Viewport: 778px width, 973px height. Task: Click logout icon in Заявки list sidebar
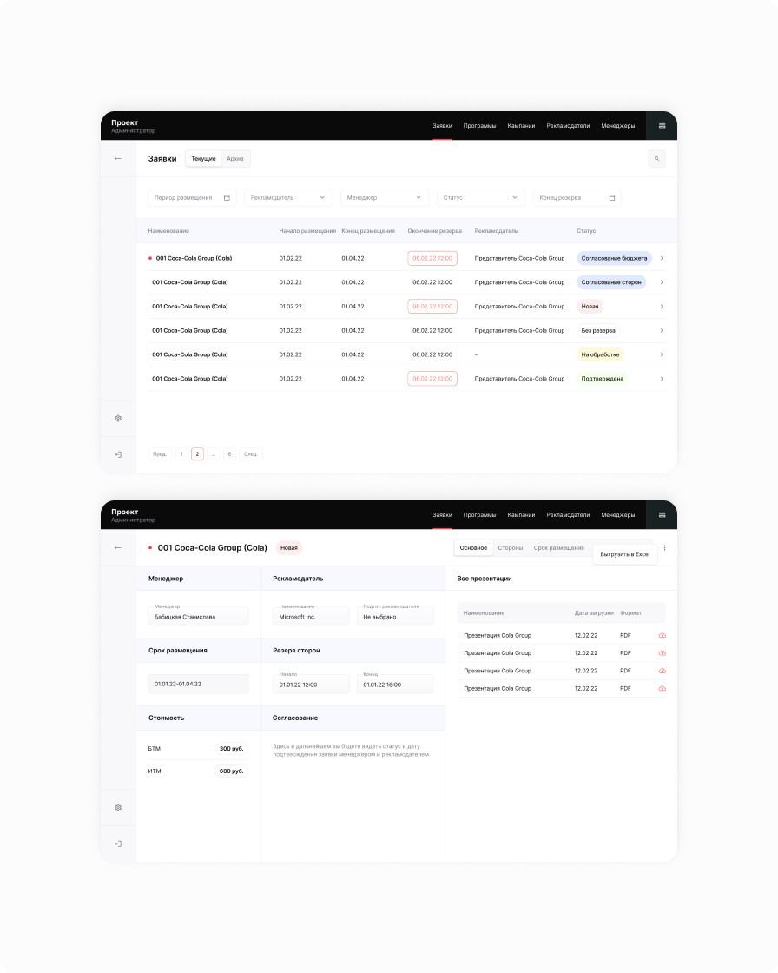click(118, 455)
